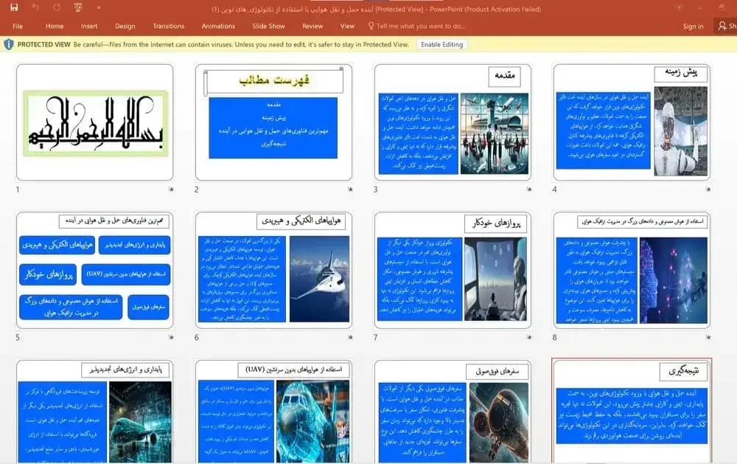Viewport: 737px width, 464px height.
Task: Click the transition star icon under slide 8
Action: [x=708, y=337]
